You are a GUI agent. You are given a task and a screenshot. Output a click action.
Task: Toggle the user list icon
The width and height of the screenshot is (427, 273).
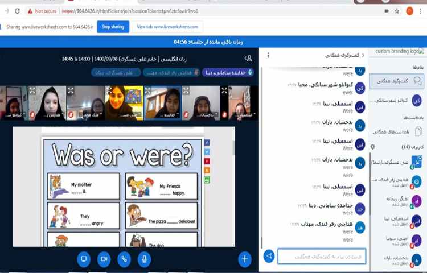coord(249,58)
